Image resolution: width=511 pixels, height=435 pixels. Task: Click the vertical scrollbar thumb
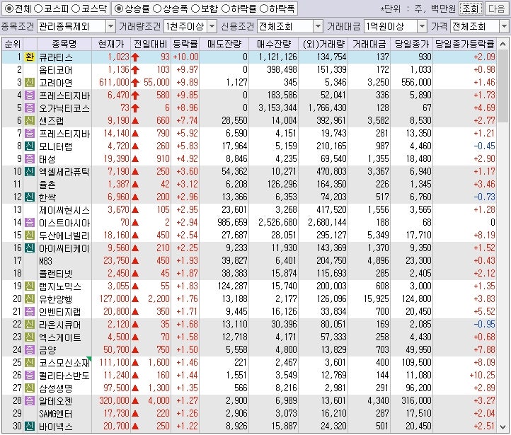(x=503, y=85)
